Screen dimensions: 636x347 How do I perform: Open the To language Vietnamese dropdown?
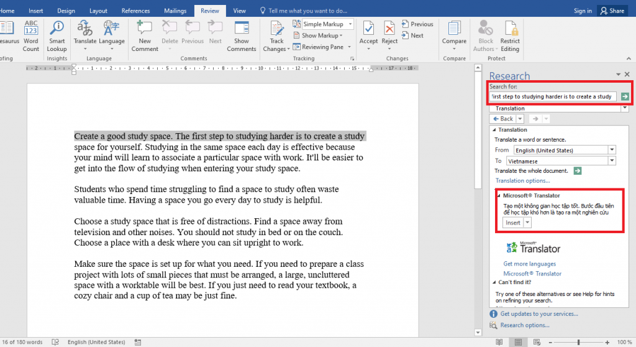pyautogui.click(x=612, y=161)
